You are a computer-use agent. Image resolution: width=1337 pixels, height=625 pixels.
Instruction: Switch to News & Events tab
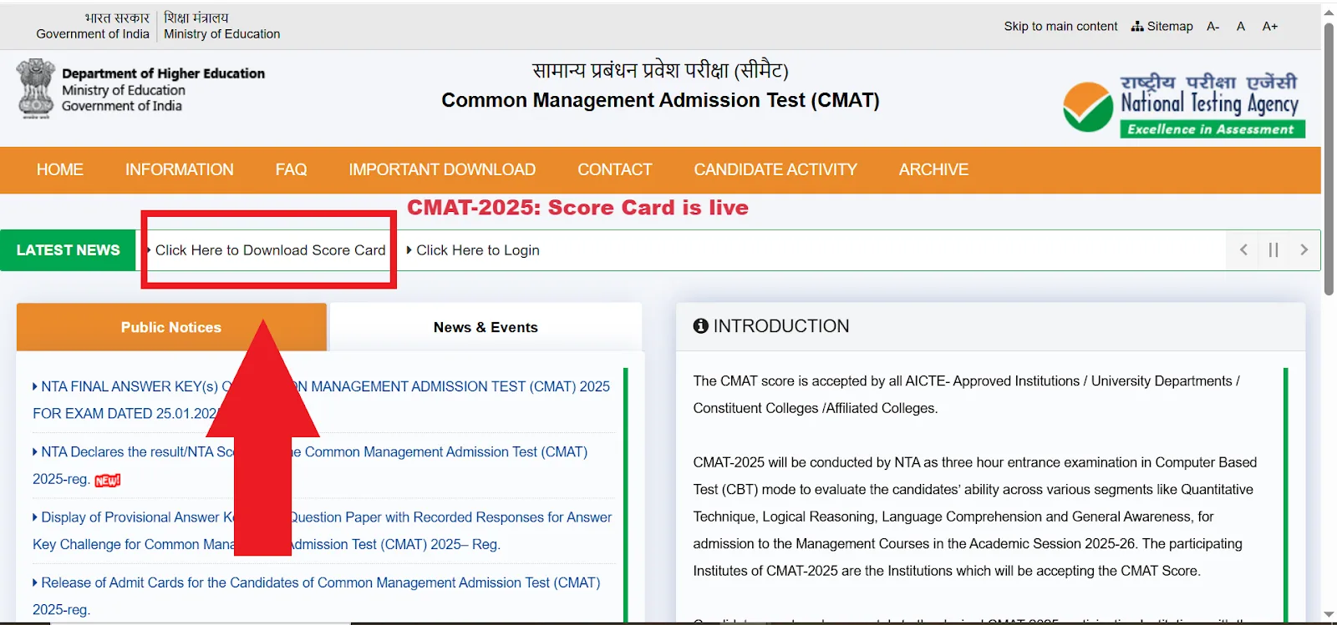pos(485,327)
